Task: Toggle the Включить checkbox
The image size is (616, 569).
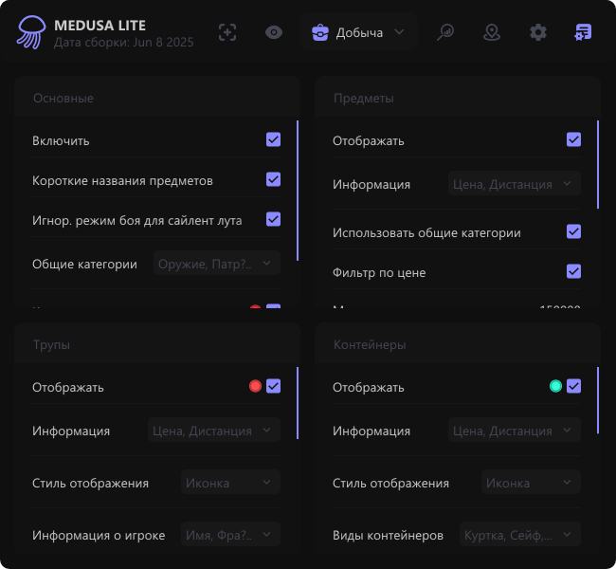Action: coord(273,139)
